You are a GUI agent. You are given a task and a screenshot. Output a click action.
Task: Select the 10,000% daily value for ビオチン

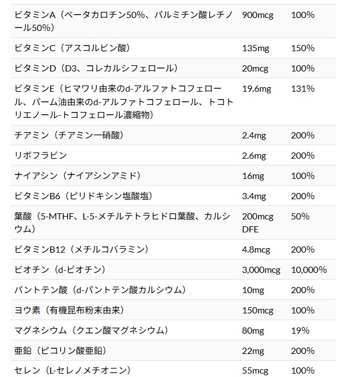point(309,270)
